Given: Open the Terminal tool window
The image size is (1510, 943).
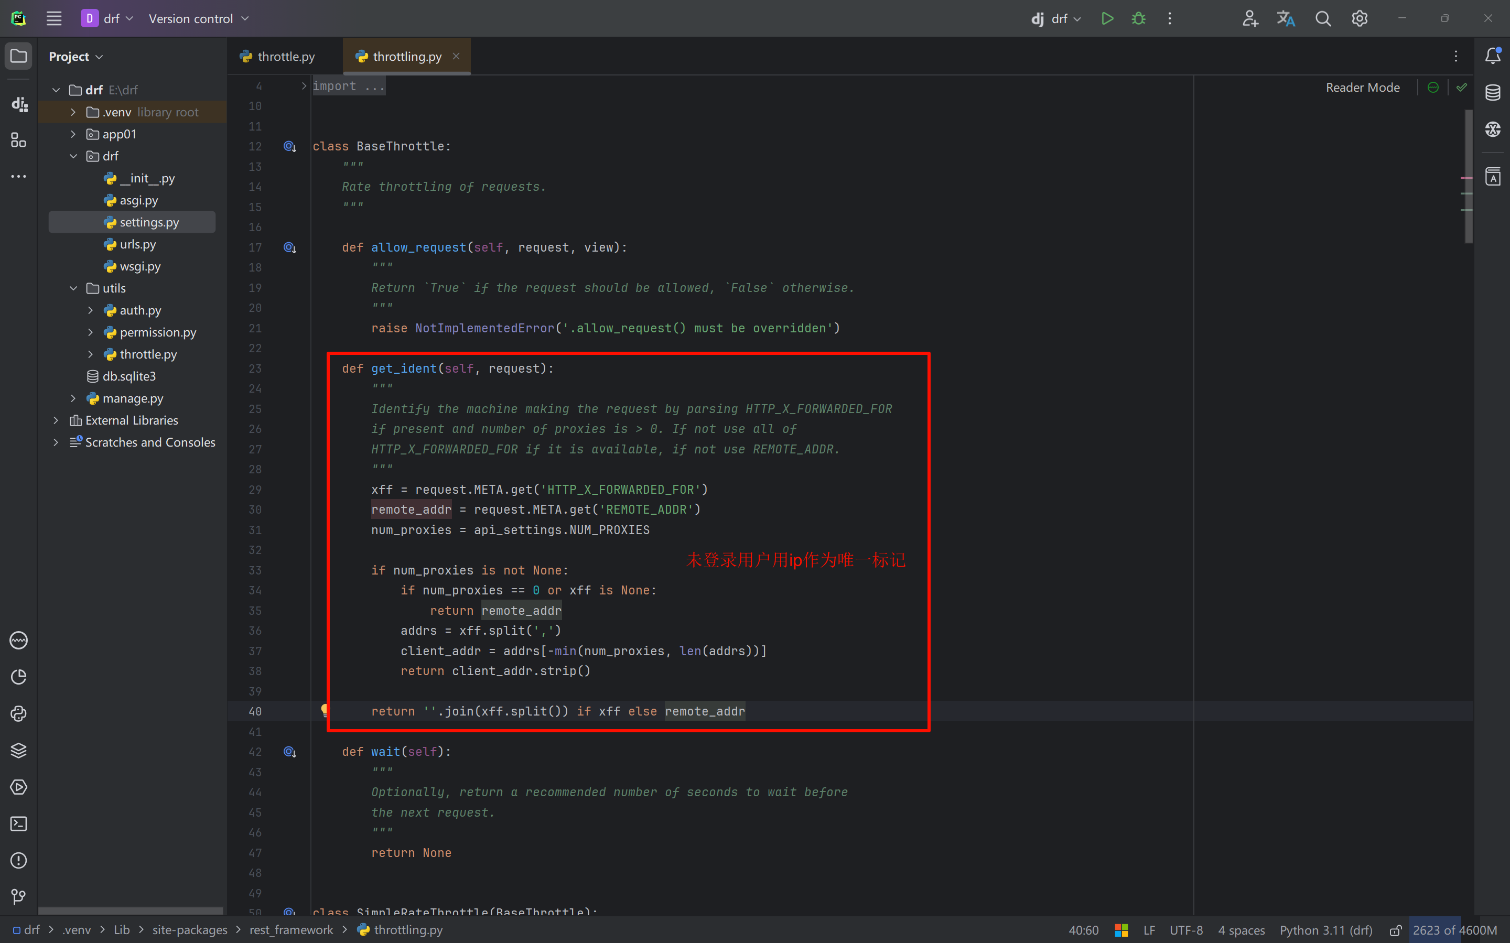Looking at the screenshot, I should click(19, 824).
